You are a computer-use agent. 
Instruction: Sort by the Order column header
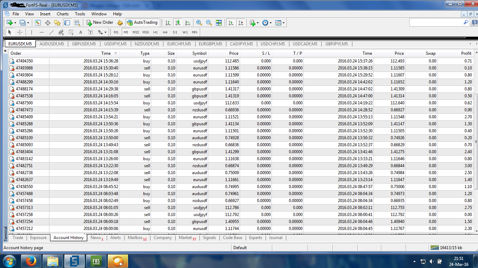[x=29, y=53]
